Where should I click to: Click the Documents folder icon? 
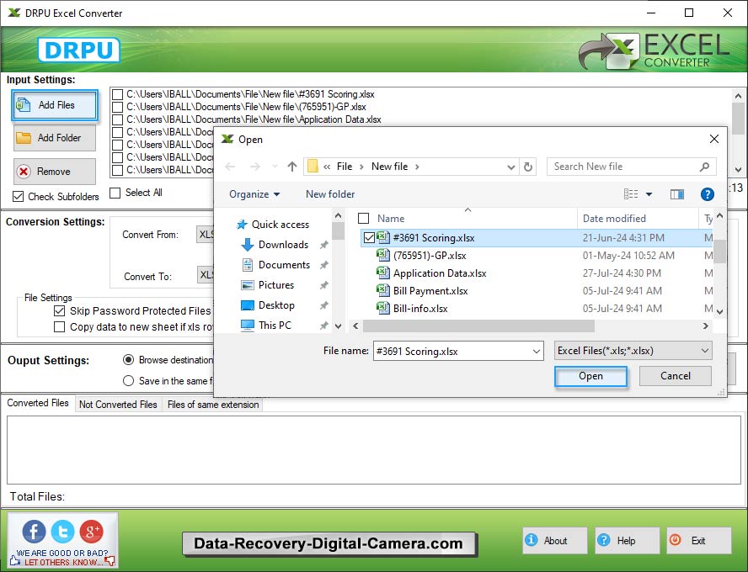tap(248, 265)
